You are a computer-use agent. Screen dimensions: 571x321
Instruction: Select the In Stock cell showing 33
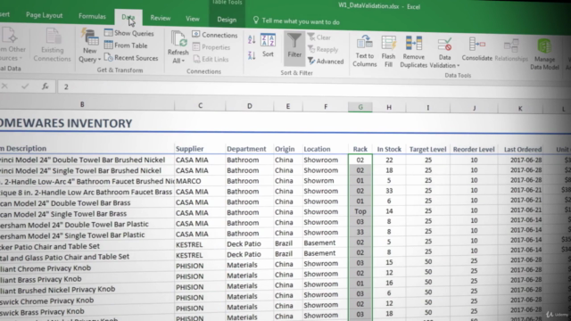coord(389,190)
